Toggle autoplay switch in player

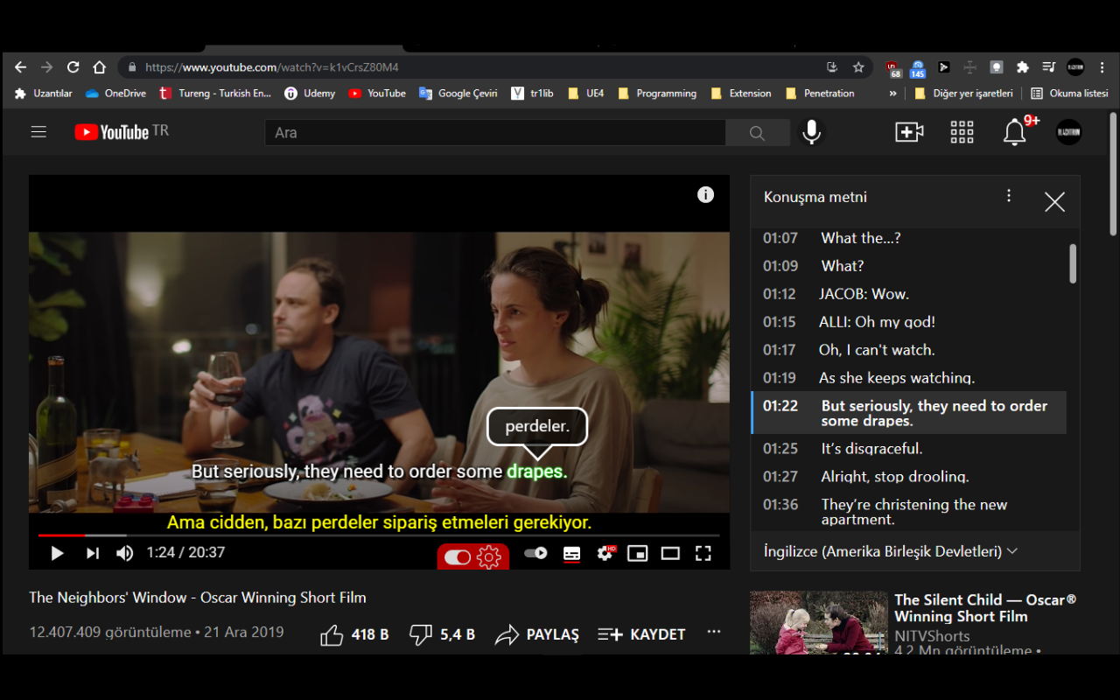(535, 553)
